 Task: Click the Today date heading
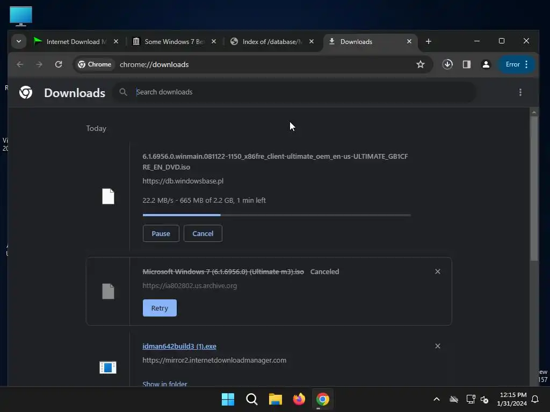coord(96,129)
